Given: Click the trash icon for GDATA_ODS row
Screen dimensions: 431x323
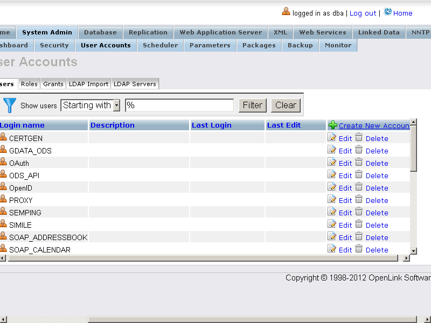Looking at the screenshot, I should (x=359, y=150).
